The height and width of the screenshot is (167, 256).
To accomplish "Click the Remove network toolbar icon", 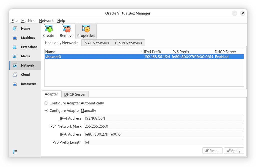I will click(x=66, y=29).
